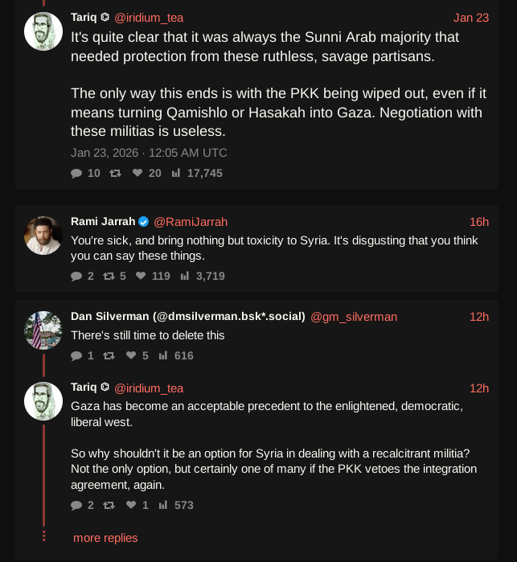Open the @gm_silverman handle link
Image resolution: width=517 pixels, height=562 pixels.
(x=354, y=317)
